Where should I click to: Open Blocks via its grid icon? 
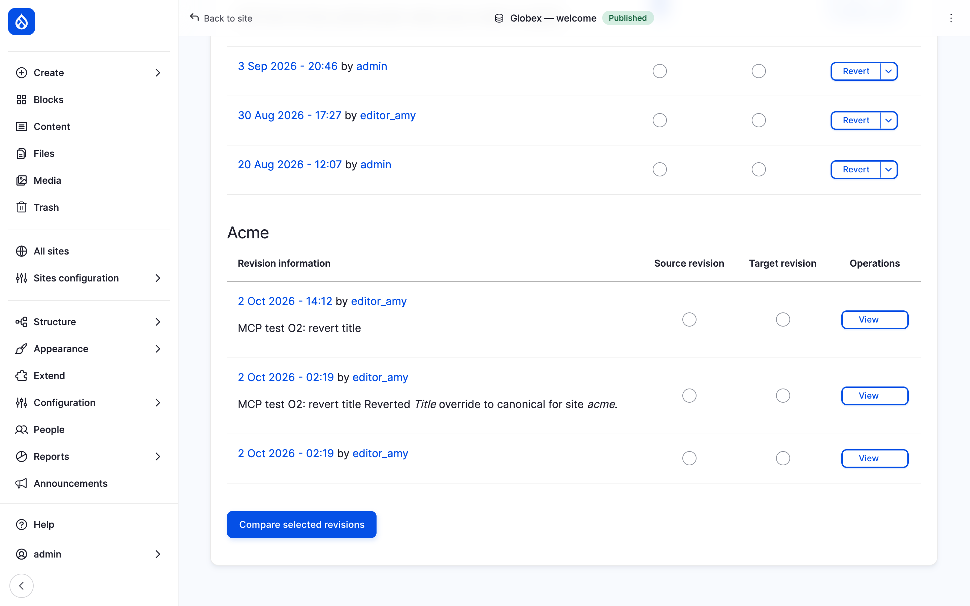[22, 99]
